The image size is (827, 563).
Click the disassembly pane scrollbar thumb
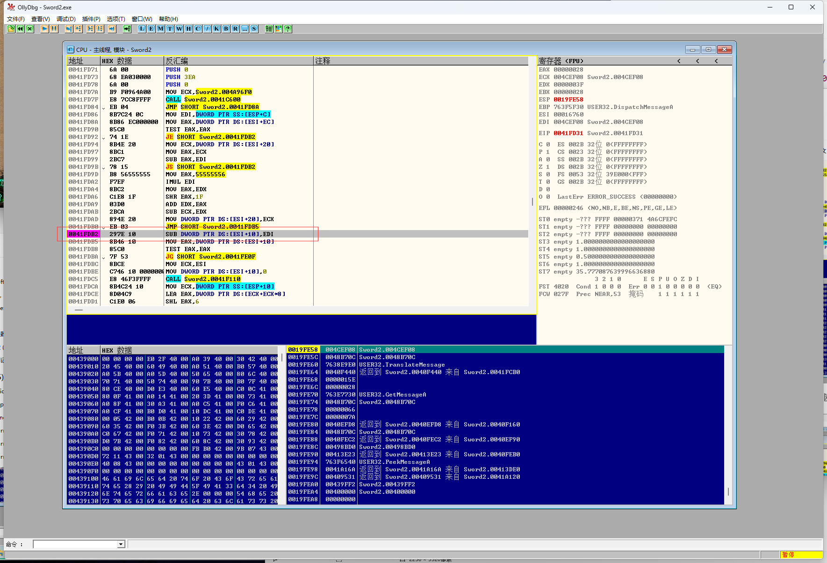[x=532, y=202]
